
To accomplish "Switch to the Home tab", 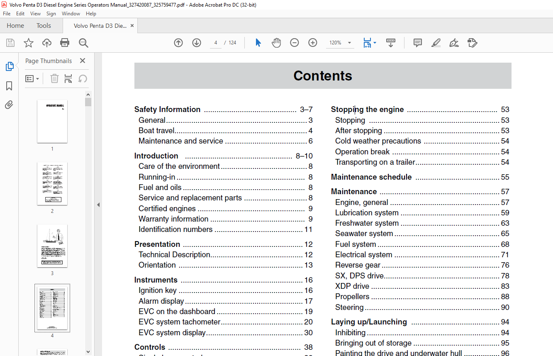I will (15, 25).
